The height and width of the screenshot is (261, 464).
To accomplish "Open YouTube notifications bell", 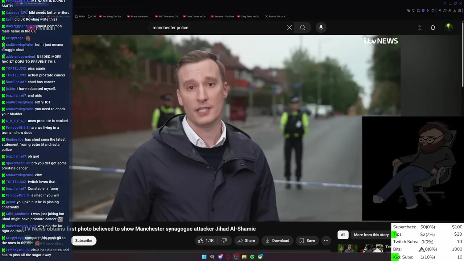I will click(x=433, y=28).
